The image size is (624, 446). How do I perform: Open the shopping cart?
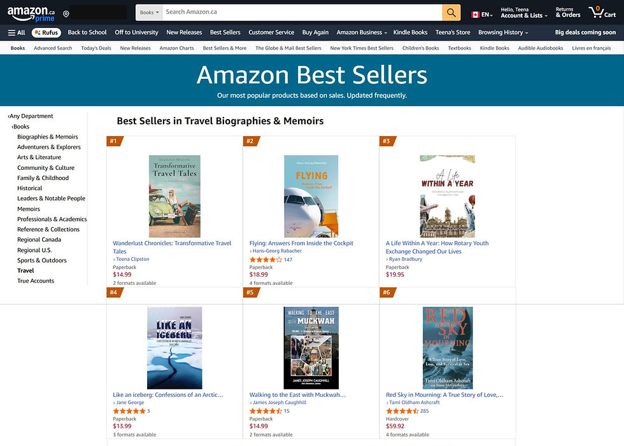pos(602,13)
